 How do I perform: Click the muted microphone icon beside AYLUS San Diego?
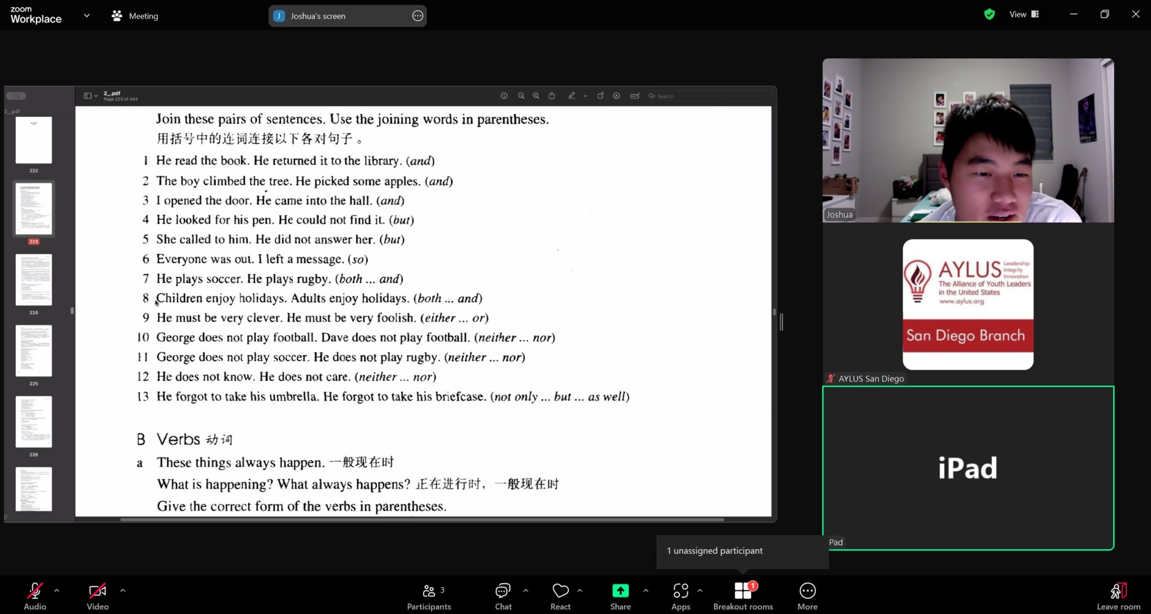pyautogui.click(x=830, y=379)
